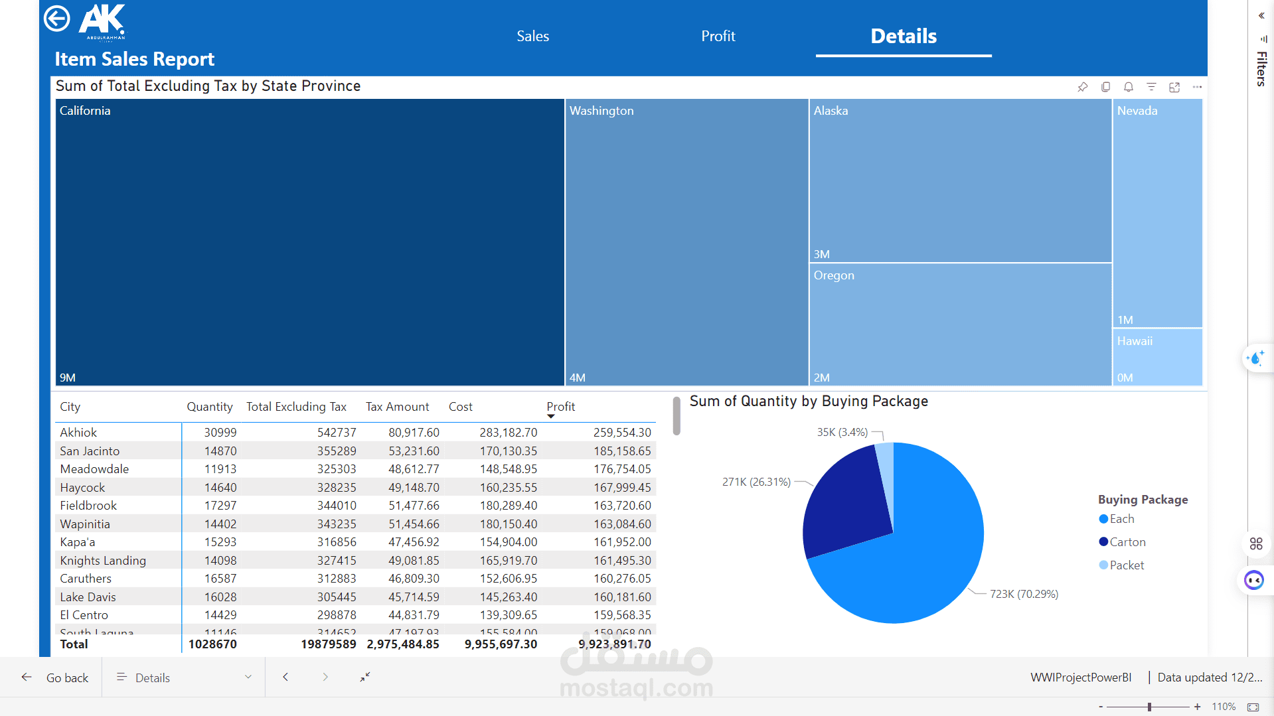Toggle the Carton legend item
The height and width of the screenshot is (716, 1274).
[x=1123, y=542]
